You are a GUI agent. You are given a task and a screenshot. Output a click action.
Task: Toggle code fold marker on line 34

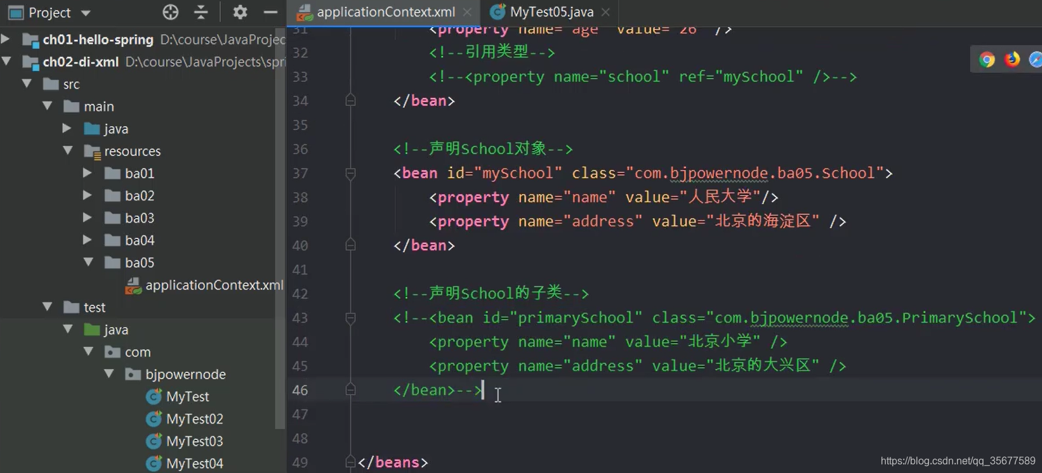[x=350, y=100]
